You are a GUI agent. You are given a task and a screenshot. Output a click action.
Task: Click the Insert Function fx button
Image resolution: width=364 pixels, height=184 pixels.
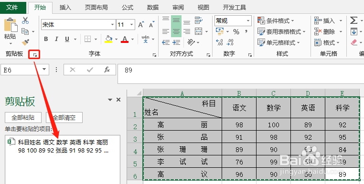click(107, 70)
